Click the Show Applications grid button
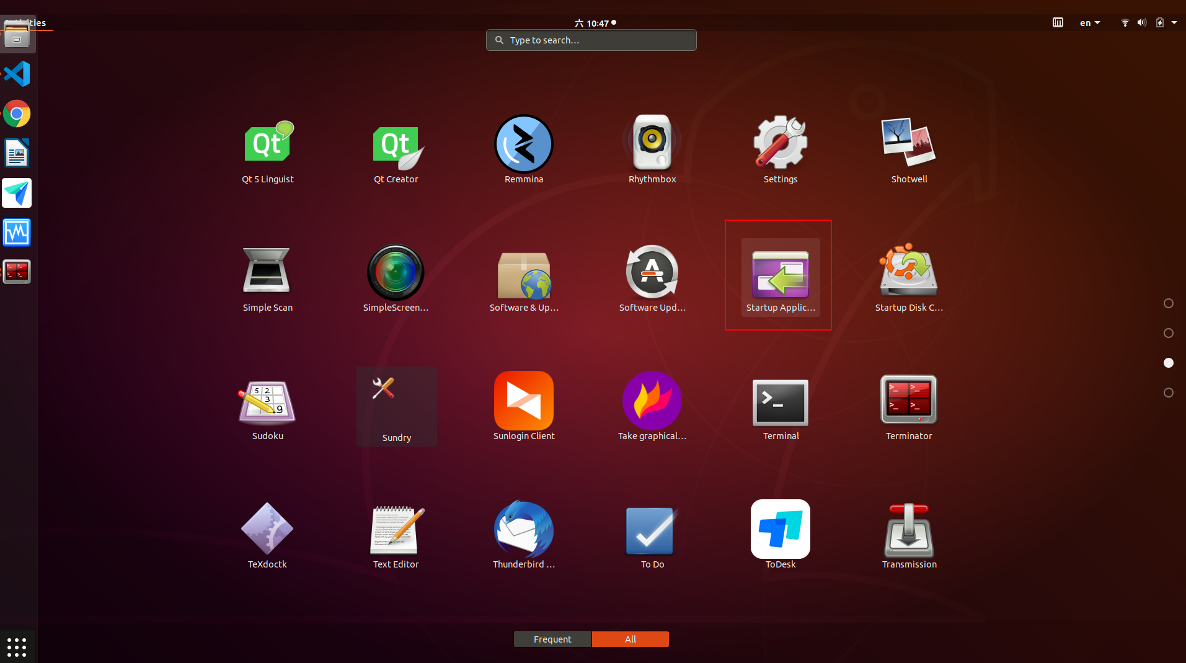Screen dimensions: 1186x663 click(17, 646)
